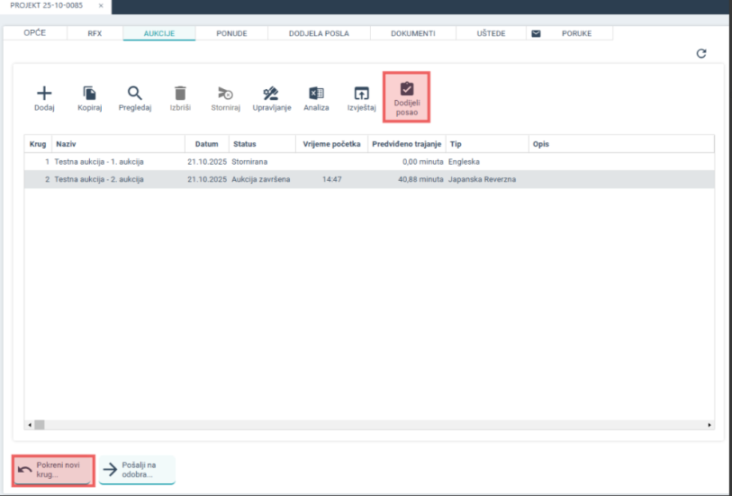Click Pokreni novi krug button
The width and height of the screenshot is (732, 496).
tap(53, 470)
